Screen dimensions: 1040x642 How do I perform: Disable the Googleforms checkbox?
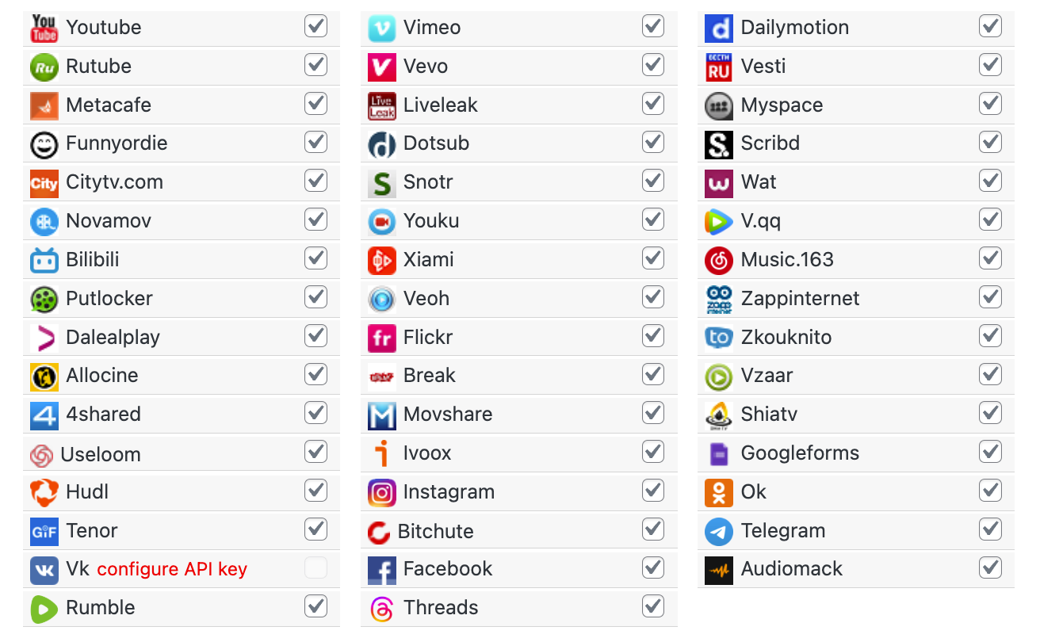990,452
